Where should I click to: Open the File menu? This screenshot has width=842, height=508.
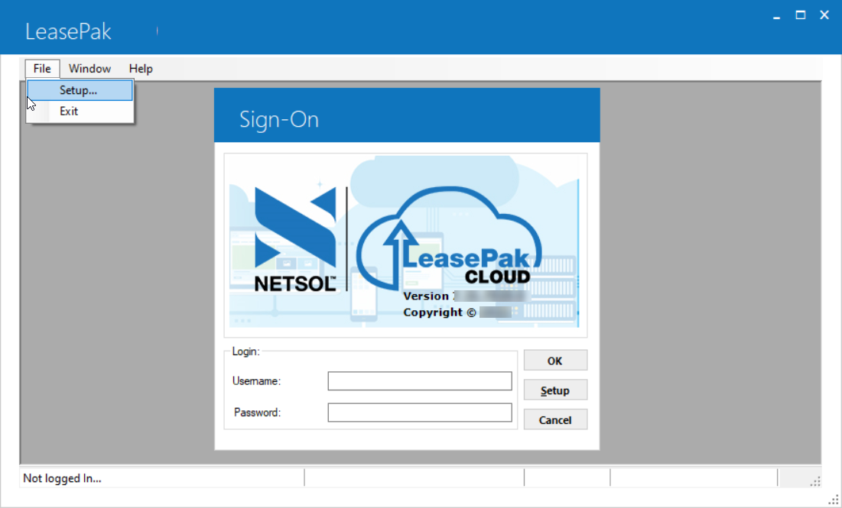(42, 69)
